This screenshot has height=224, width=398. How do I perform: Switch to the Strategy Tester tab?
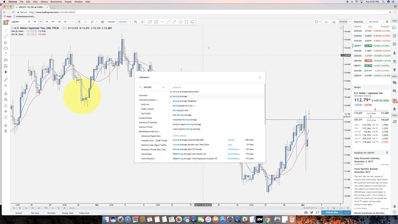[x=67, y=213]
